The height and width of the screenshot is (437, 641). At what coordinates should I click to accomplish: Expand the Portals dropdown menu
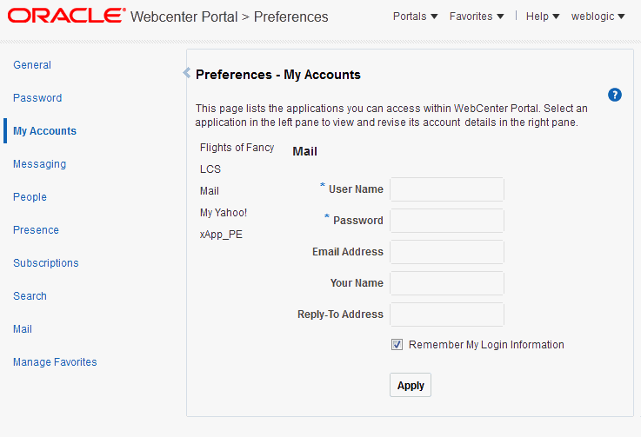[x=415, y=17]
